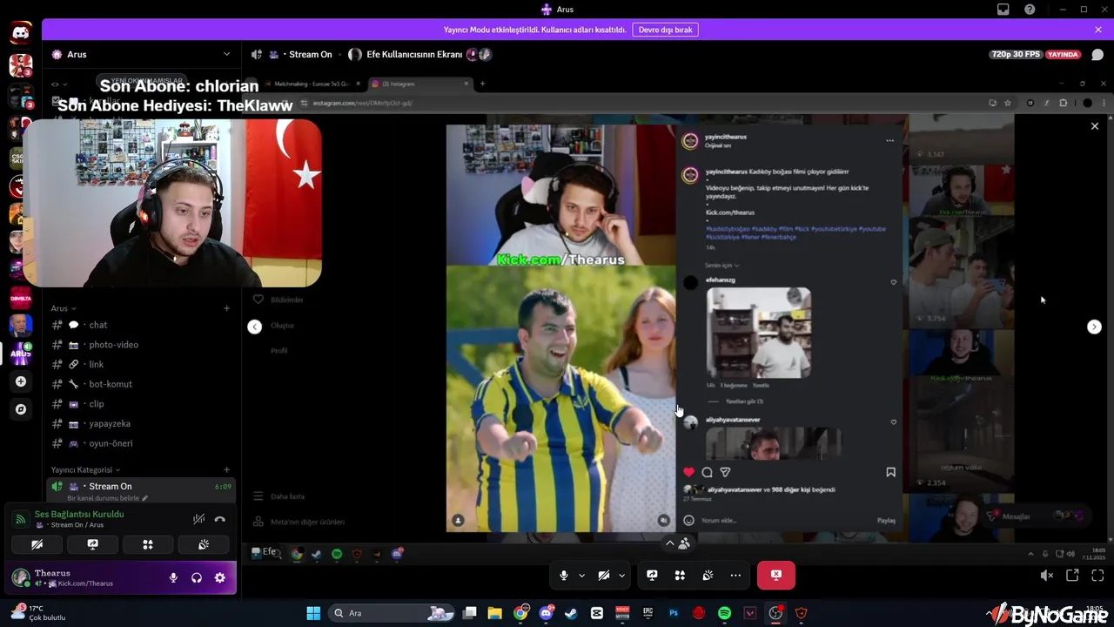Toggle sound on Instagram reel video
This screenshot has width=1114, height=627.
pos(663,520)
